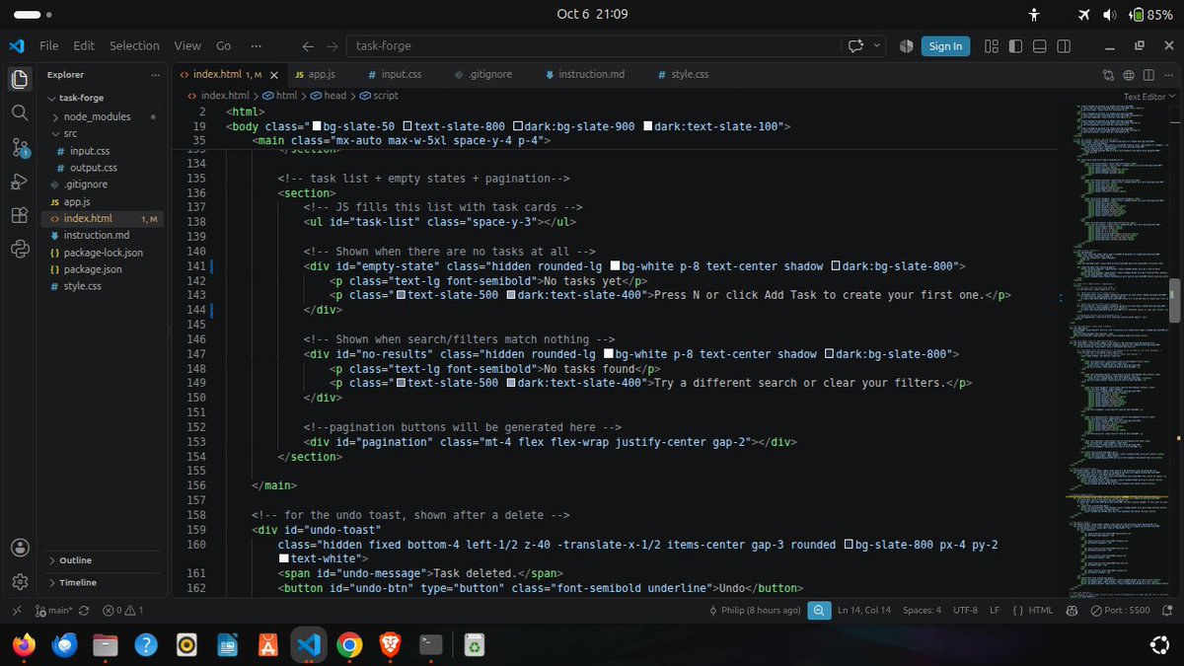Click the VS Code logo icon
This screenshot has height=666, width=1184.
[x=16, y=45]
